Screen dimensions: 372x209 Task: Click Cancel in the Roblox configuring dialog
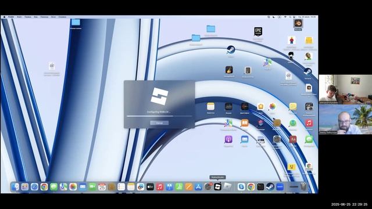tap(159, 122)
